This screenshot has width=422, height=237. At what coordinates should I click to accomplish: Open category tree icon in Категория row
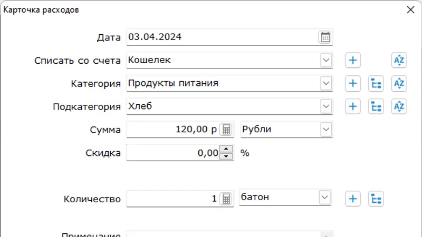pos(376,83)
